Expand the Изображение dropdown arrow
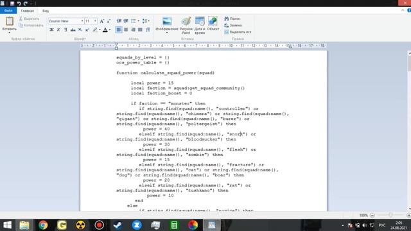Screen dimensions: 411x231 167,33
